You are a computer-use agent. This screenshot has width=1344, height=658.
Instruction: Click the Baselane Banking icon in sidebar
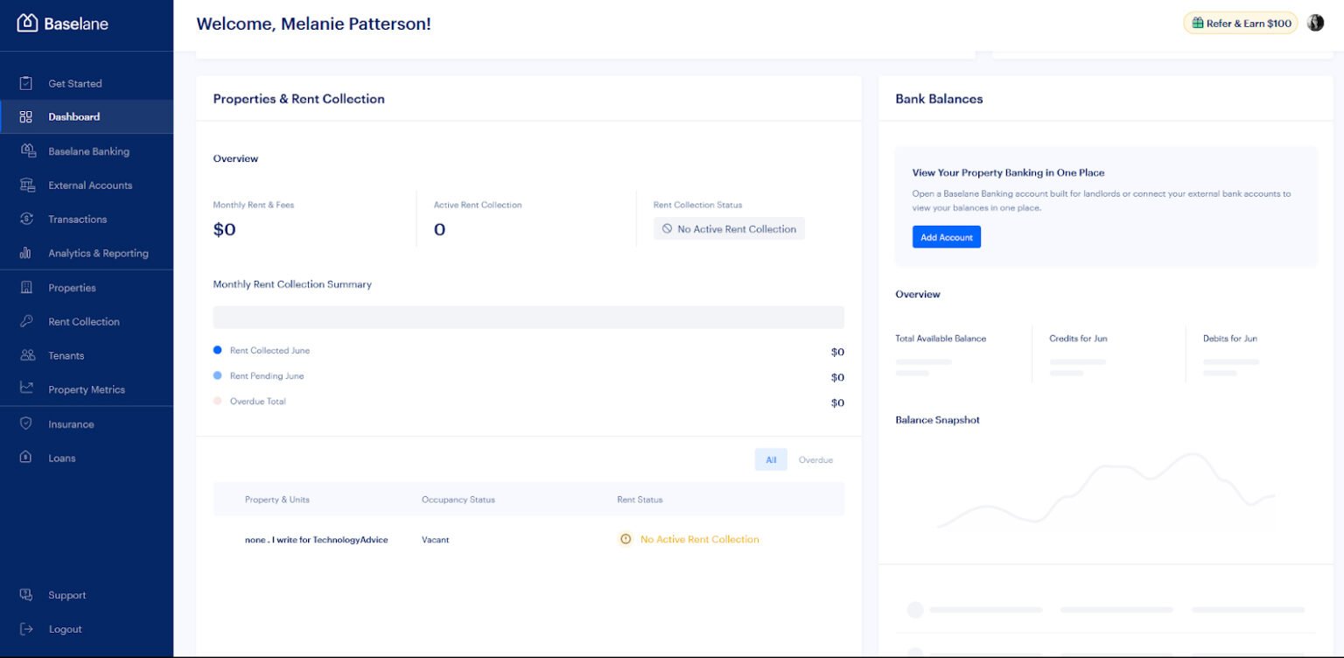27,150
